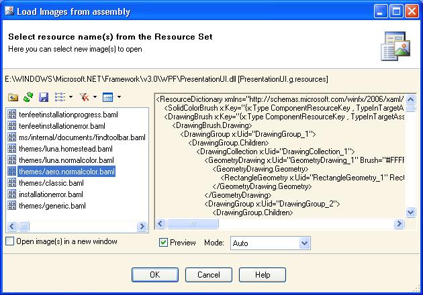Click the ResourceDictionary line in preview

[280, 99]
